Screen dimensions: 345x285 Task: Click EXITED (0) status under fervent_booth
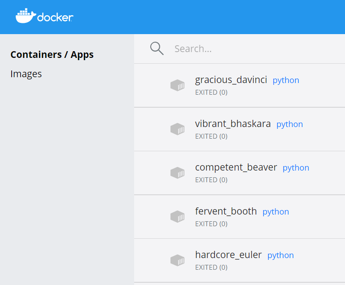[x=211, y=224]
